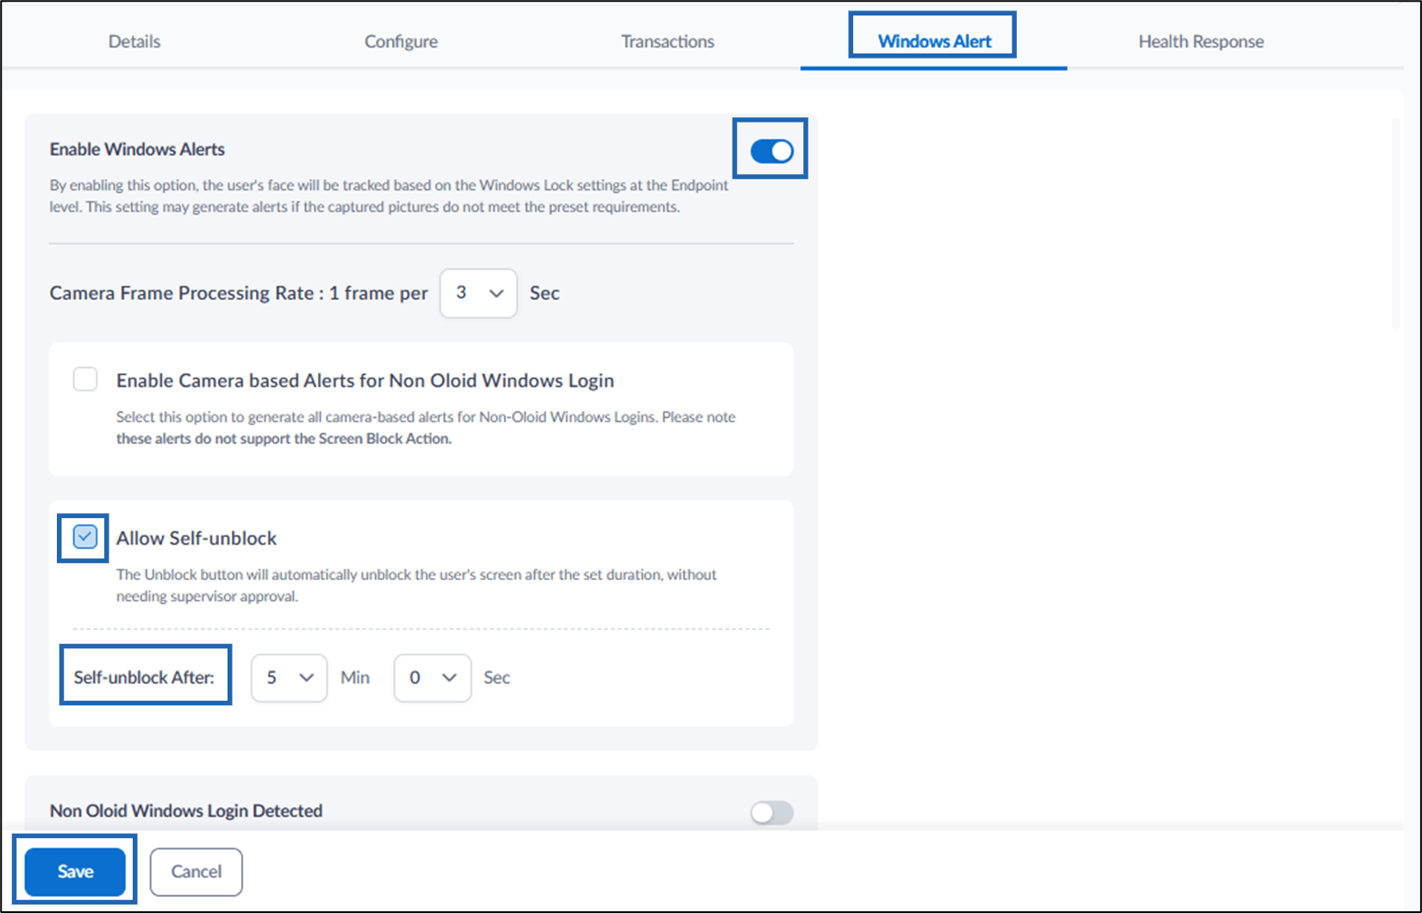
Task: Click the vertical scrollbar of the settings panel
Action: pos(1396,222)
